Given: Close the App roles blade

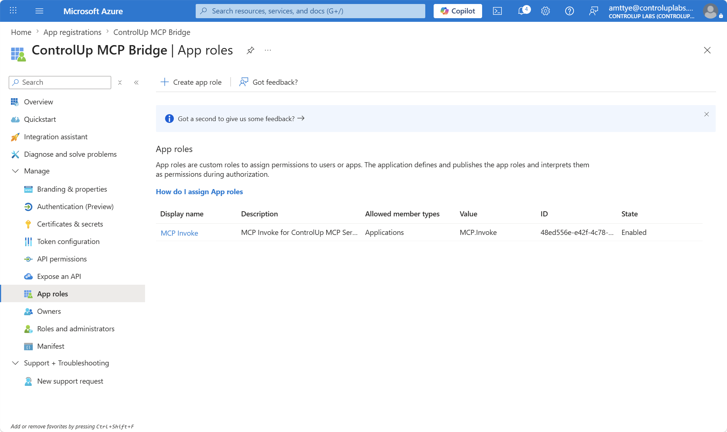Looking at the screenshot, I should [x=707, y=50].
